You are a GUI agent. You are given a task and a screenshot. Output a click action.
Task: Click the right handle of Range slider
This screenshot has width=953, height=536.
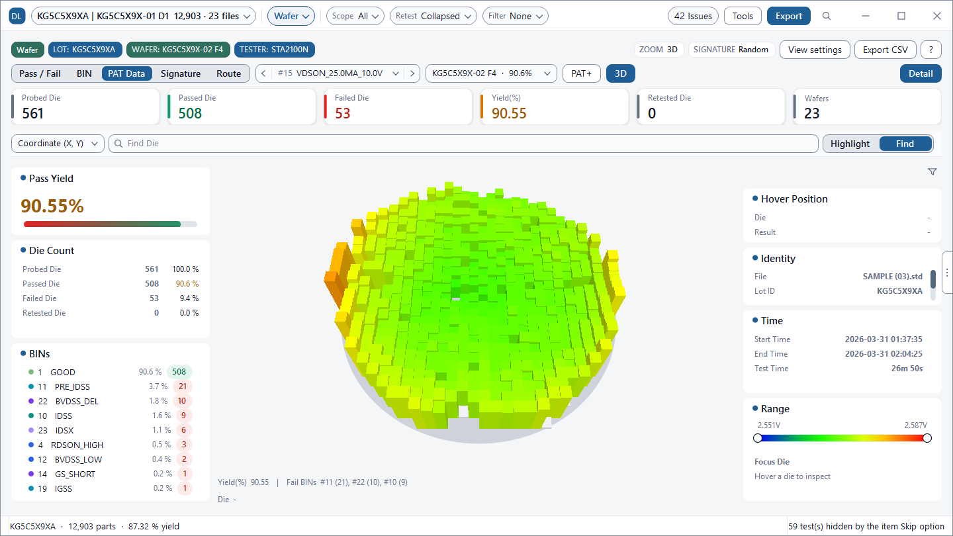coord(927,438)
